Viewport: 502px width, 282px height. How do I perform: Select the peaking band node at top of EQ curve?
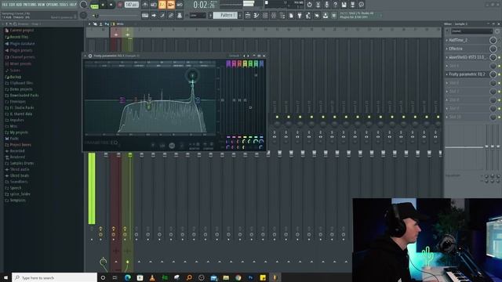[192, 75]
